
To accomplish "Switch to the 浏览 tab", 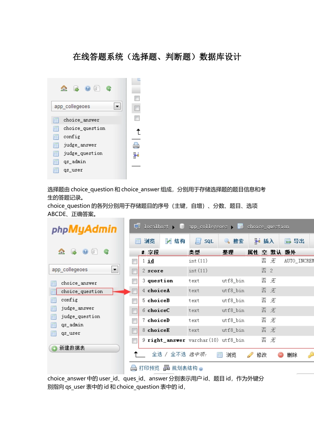I will click(145, 241).
